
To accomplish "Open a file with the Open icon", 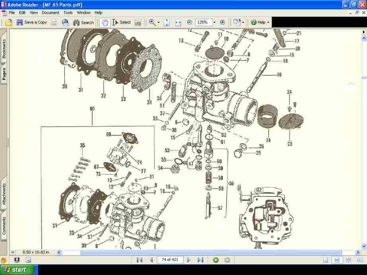I will click(x=8, y=22).
